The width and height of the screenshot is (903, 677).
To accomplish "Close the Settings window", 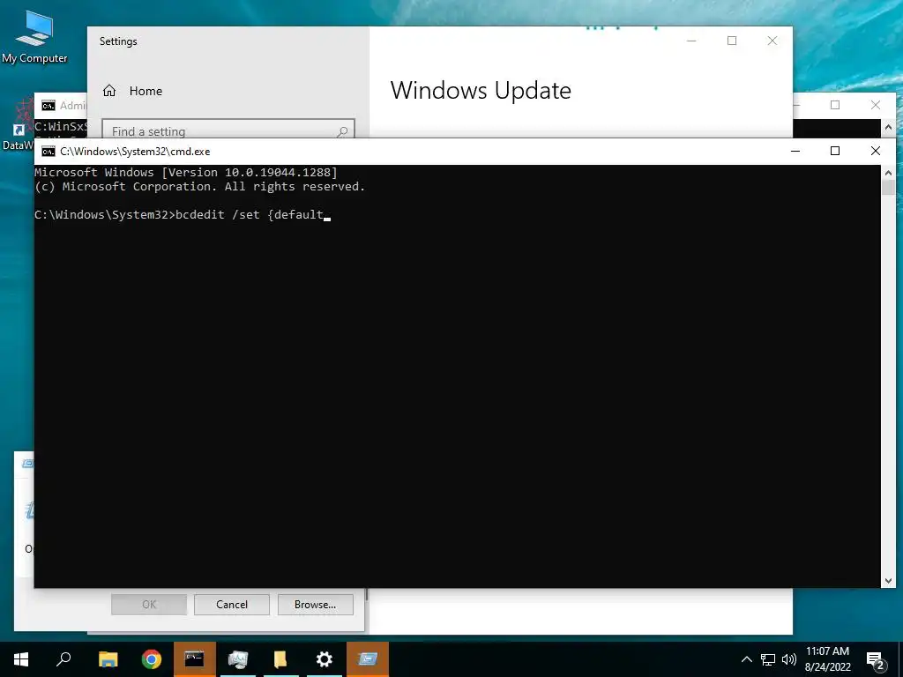I will pyautogui.click(x=772, y=41).
